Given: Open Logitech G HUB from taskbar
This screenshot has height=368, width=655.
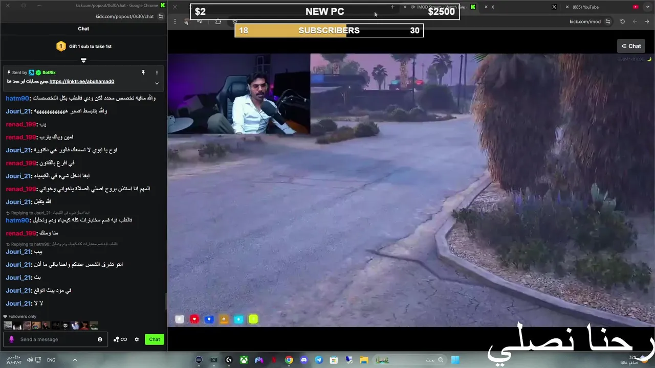Looking at the screenshot, I should (229, 360).
